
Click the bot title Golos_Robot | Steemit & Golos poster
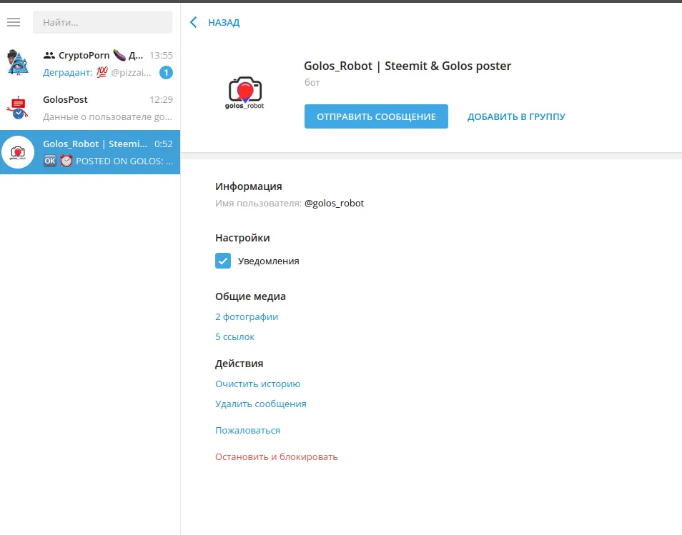coord(407,66)
